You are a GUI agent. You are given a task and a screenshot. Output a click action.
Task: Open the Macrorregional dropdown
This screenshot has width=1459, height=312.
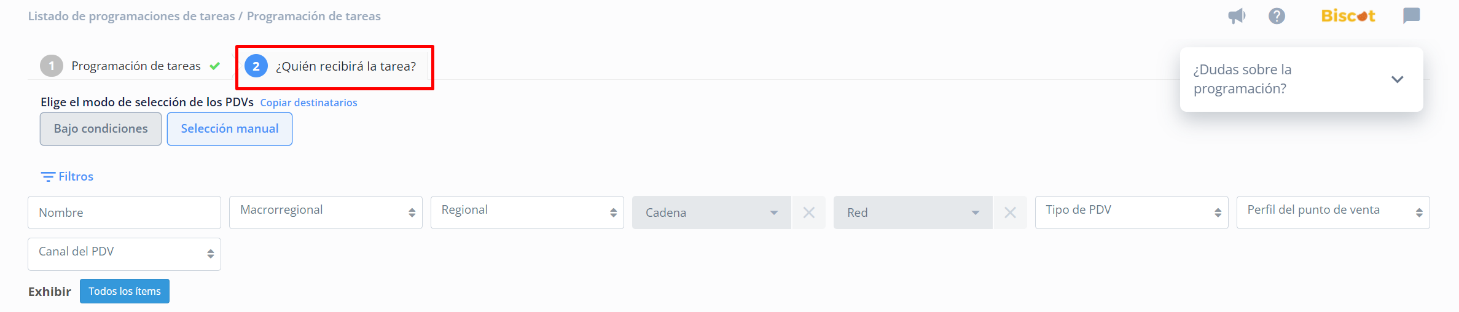point(326,213)
